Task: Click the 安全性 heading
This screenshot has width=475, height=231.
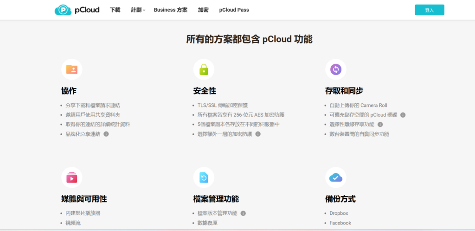Action: pyautogui.click(x=205, y=91)
